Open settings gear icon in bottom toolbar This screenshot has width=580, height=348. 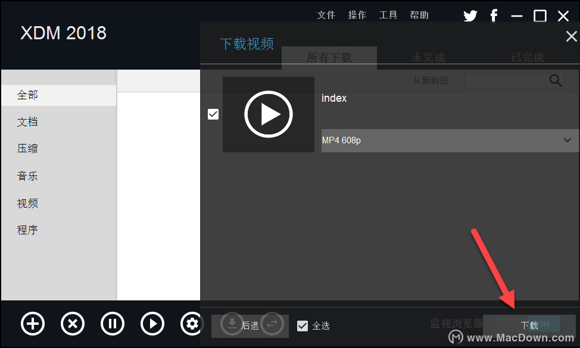[x=191, y=324]
